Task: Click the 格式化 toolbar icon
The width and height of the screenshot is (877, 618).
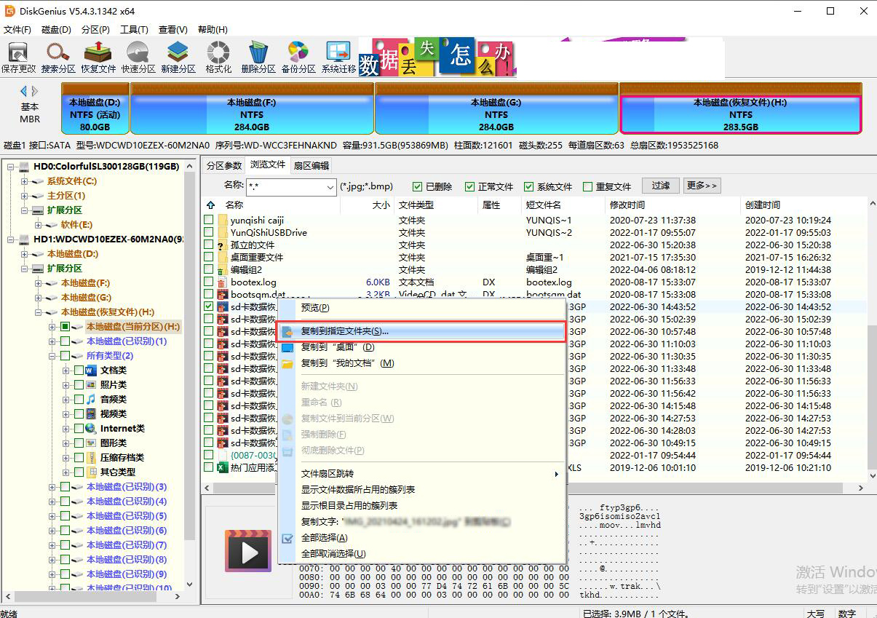Action: pyautogui.click(x=218, y=52)
